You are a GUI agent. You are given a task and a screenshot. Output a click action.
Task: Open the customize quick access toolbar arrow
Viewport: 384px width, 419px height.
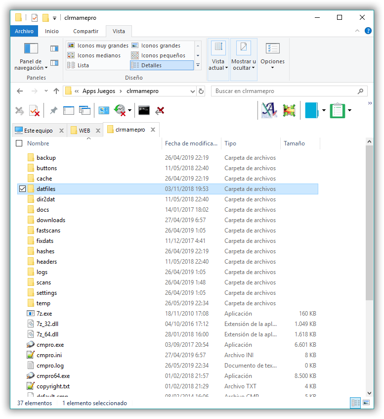pos(54,18)
